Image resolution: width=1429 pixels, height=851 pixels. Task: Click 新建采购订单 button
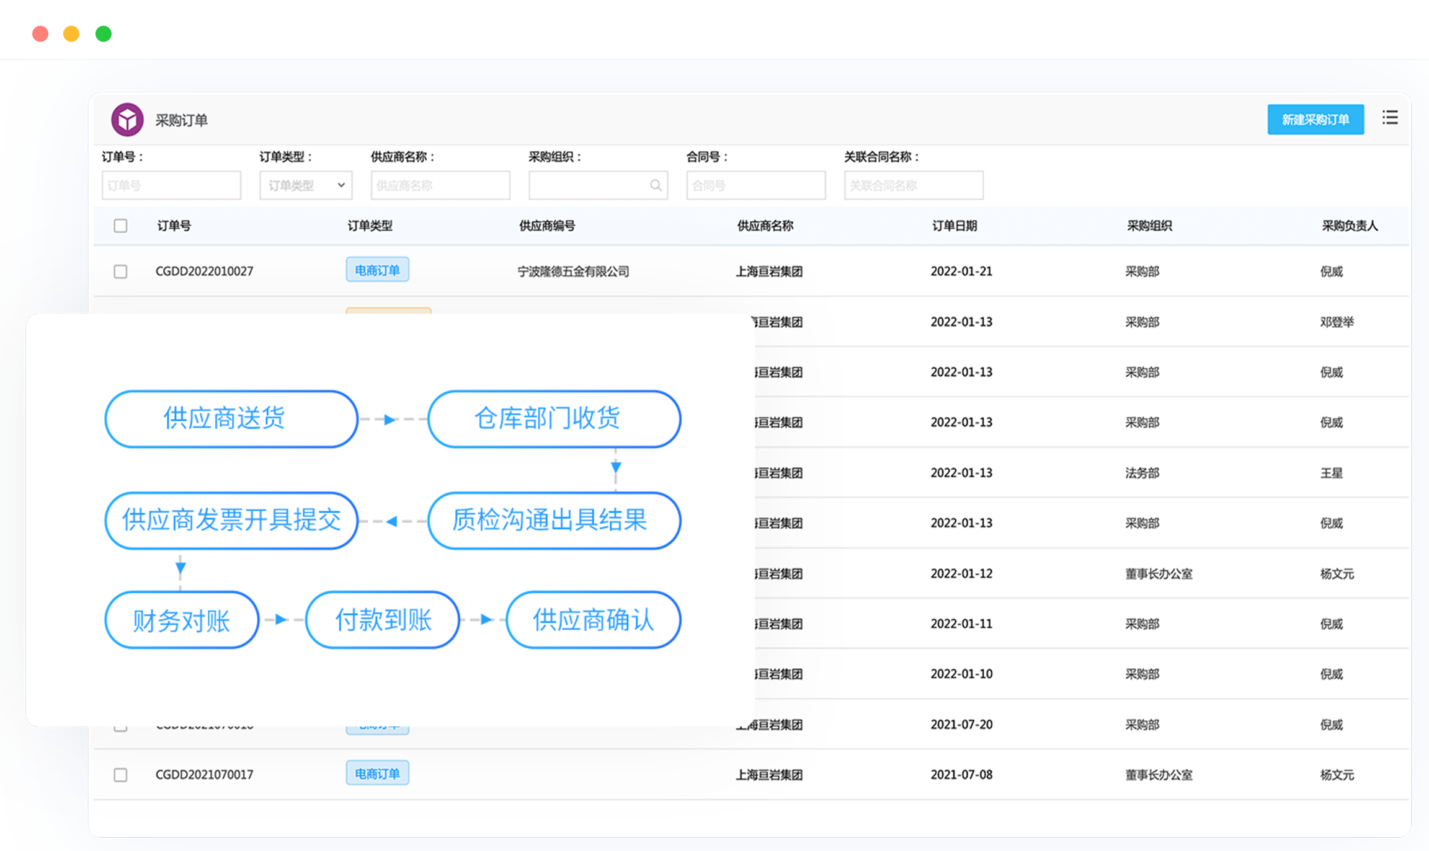point(1315,120)
